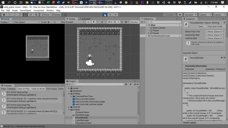
Task: Pause the running game
Action: pos(110,15)
